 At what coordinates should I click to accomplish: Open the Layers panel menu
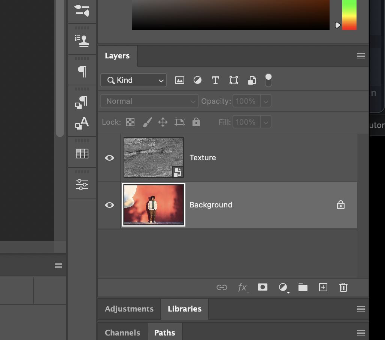361,55
